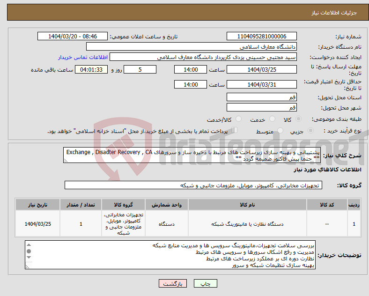Toggle the اسناد خزانه اسلامی payment checkbox

(235, 130)
